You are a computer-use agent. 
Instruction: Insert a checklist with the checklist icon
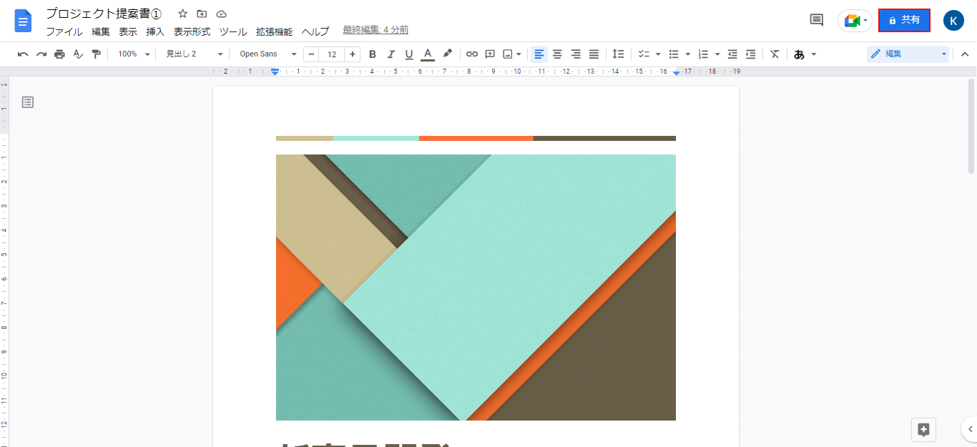(x=643, y=54)
